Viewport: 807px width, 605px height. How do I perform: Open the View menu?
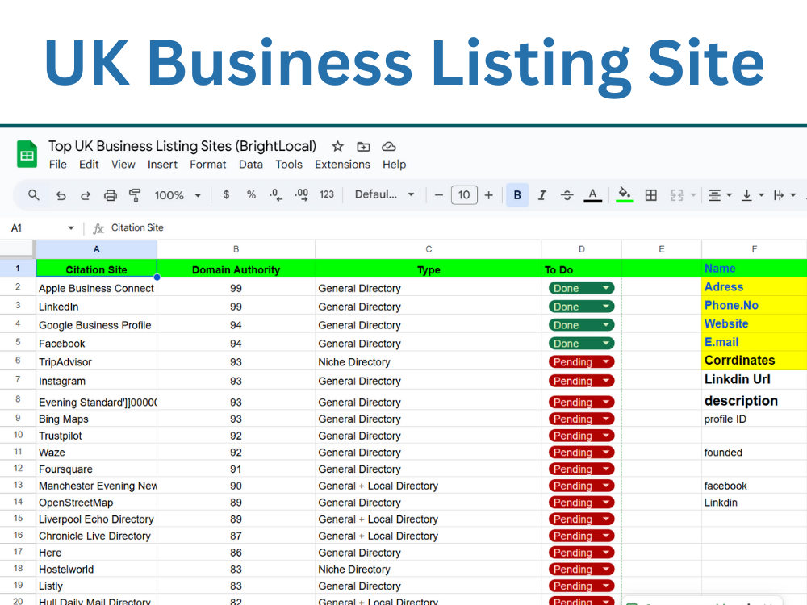123,164
